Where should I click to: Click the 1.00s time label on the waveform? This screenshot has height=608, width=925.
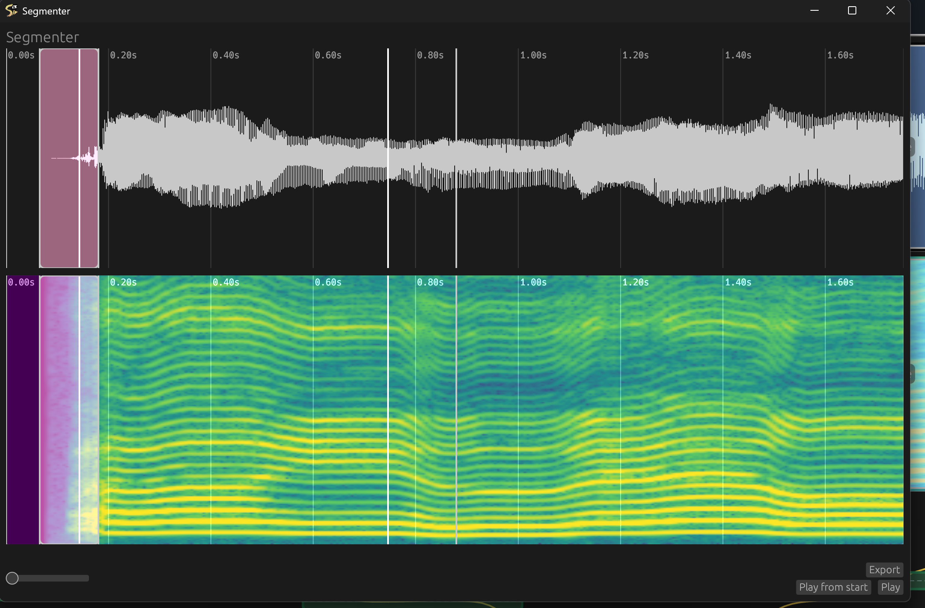point(533,55)
